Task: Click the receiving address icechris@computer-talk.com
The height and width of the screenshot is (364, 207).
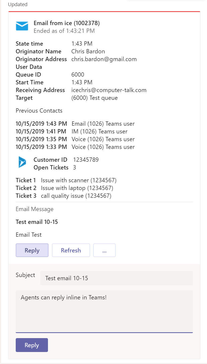Action: (109, 90)
